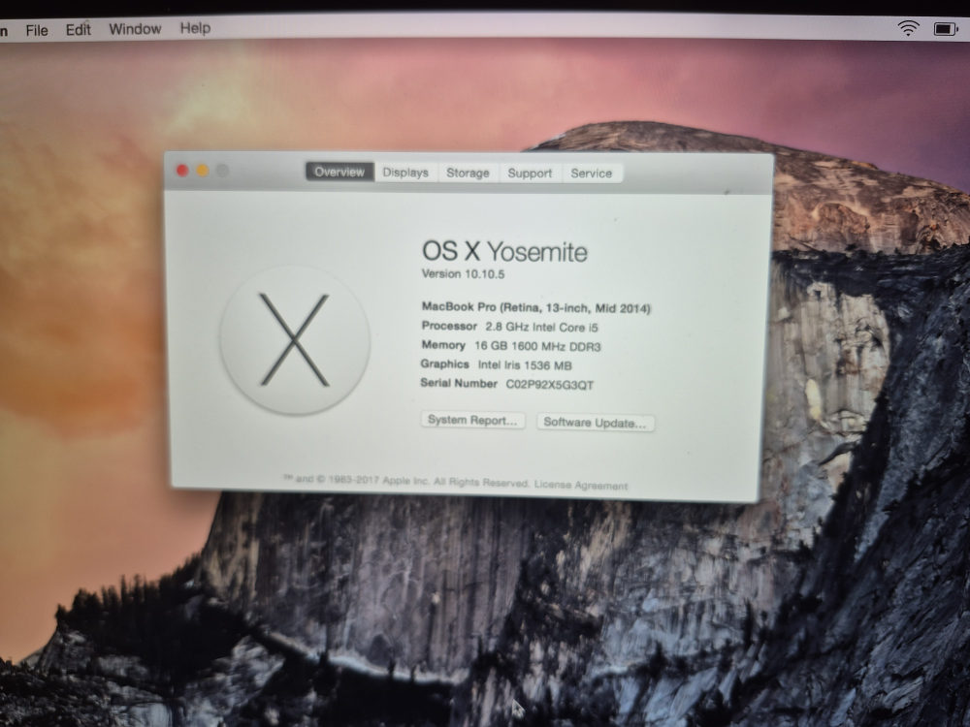Switch to the Storage tab
Screen dimensions: 970x727
click(468, 174)
